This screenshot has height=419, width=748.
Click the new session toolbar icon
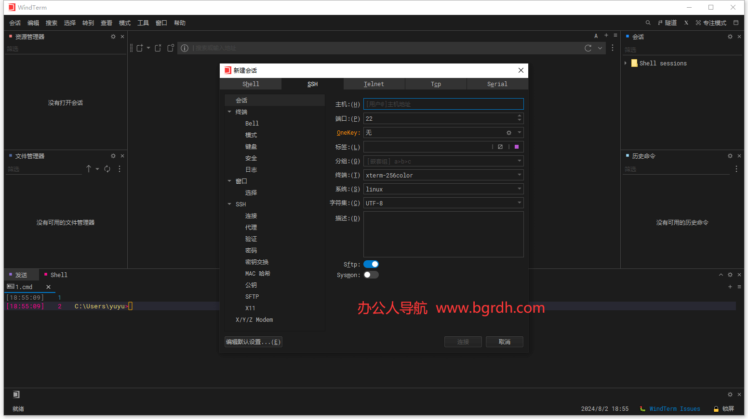coord(140,48)
